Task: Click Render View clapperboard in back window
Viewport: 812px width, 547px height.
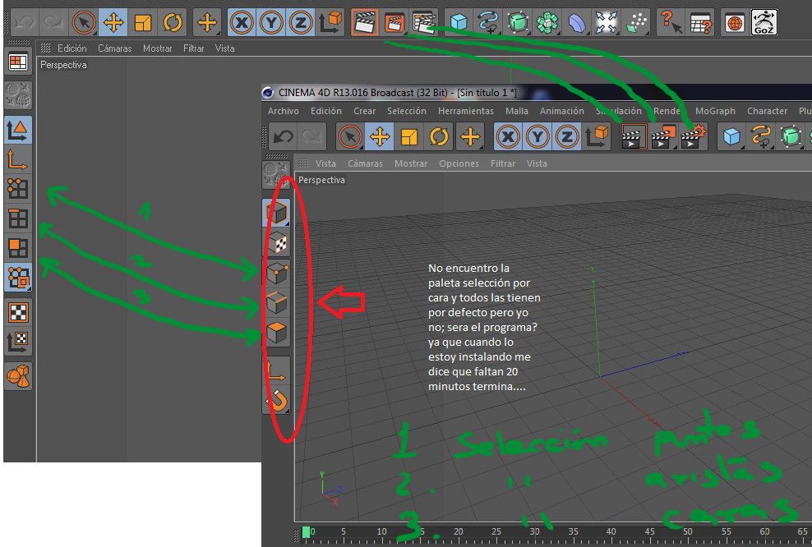Action: tap(365, 23)
